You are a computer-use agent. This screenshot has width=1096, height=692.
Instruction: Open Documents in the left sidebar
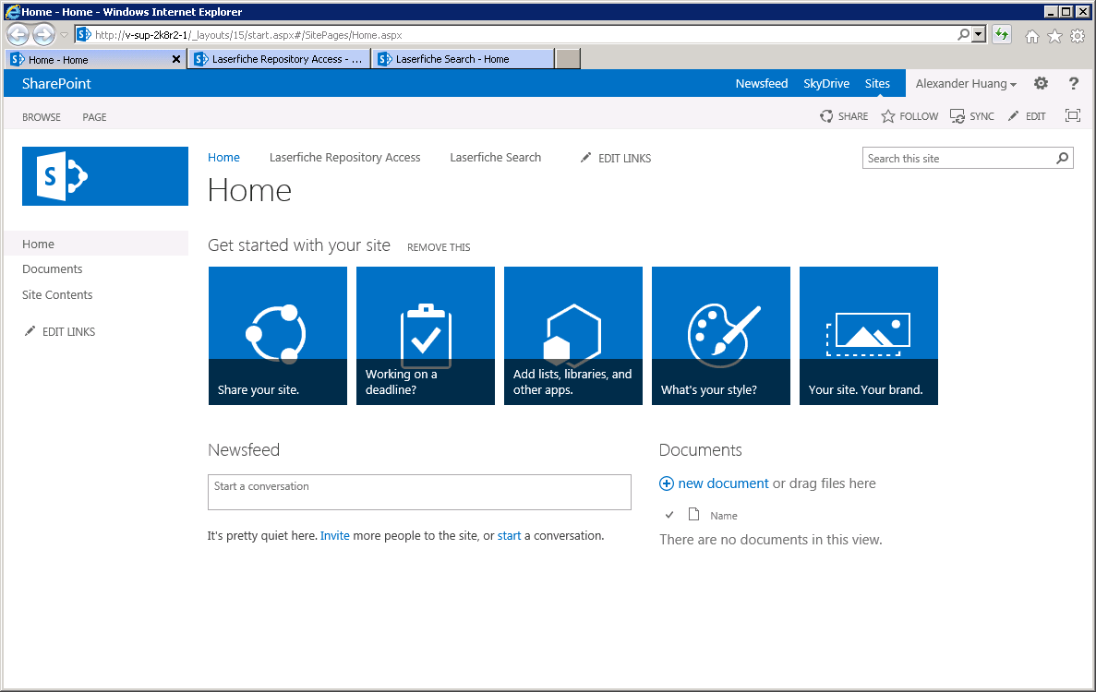click(52, 268)
